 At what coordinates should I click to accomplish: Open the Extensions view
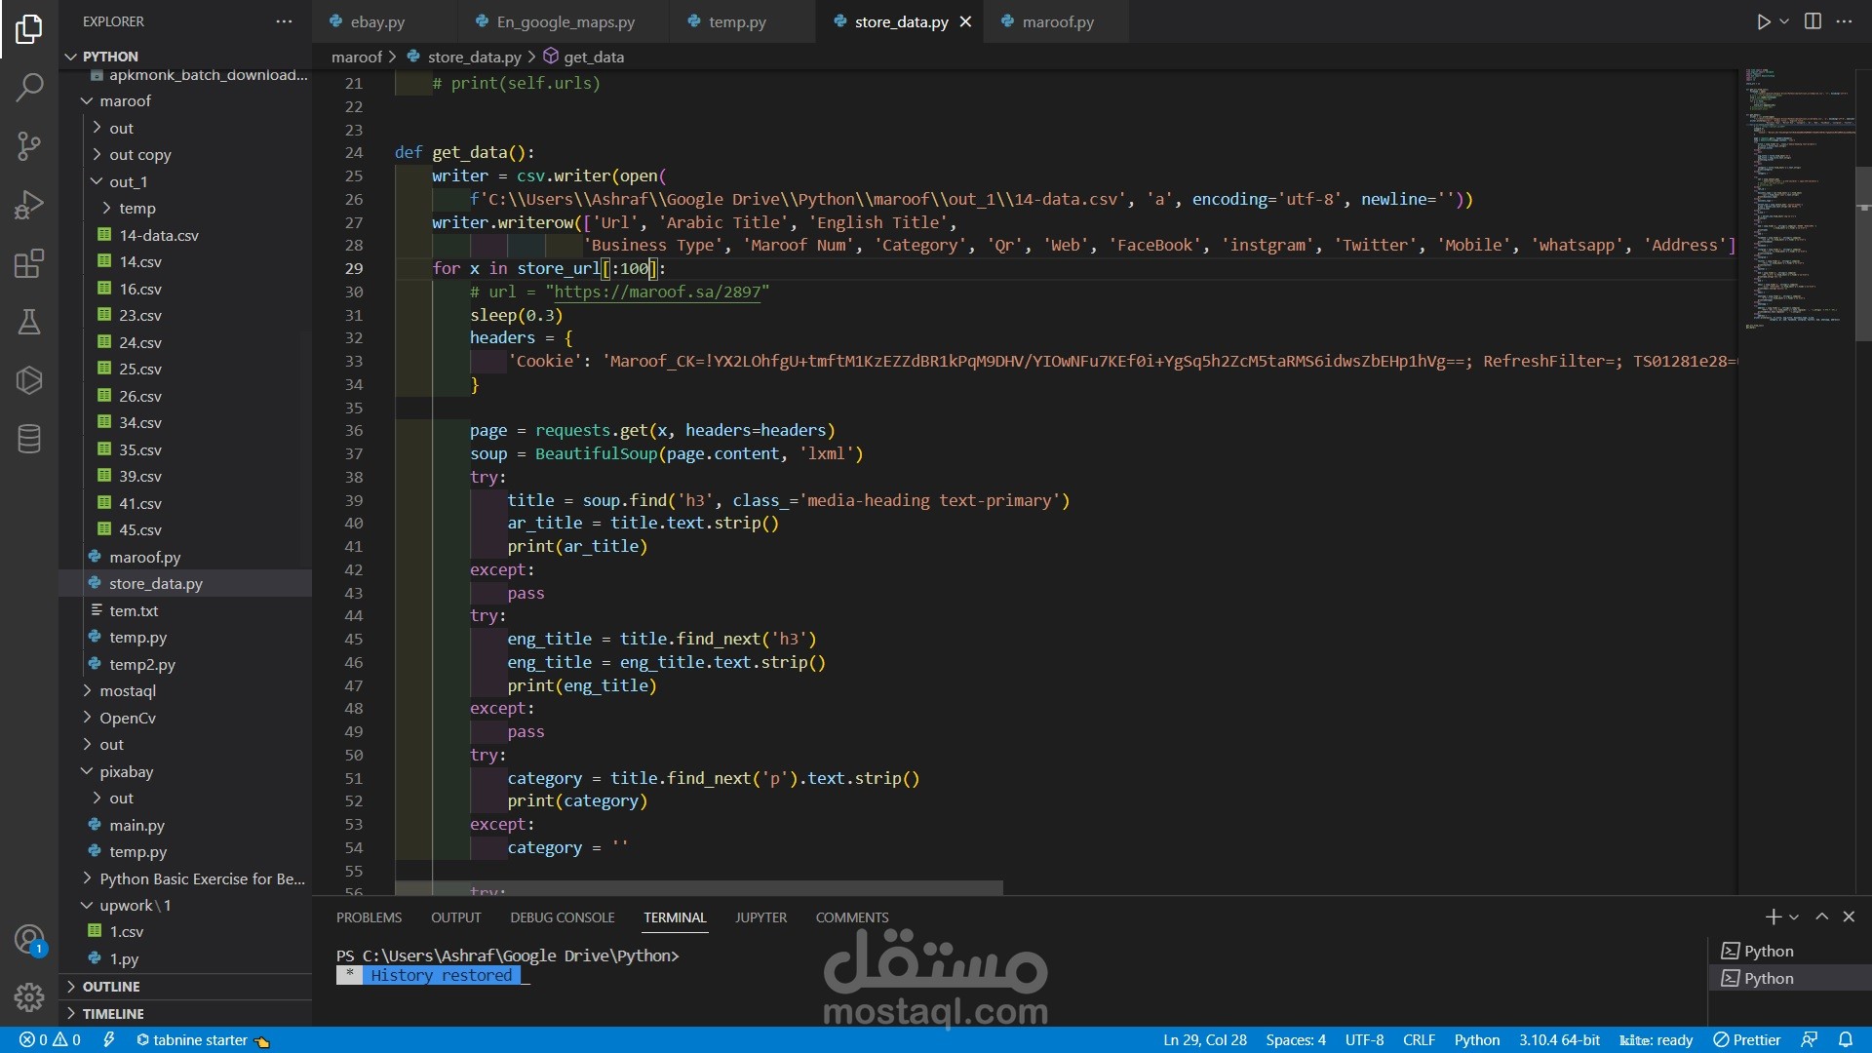(x=29, y=263)
